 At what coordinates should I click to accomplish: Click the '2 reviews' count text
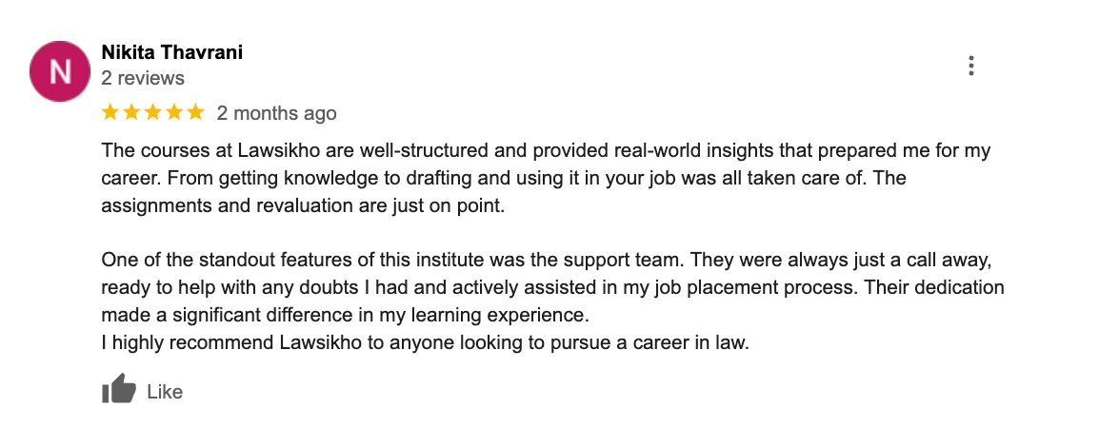pyautogui.click(x=143, y=78)
